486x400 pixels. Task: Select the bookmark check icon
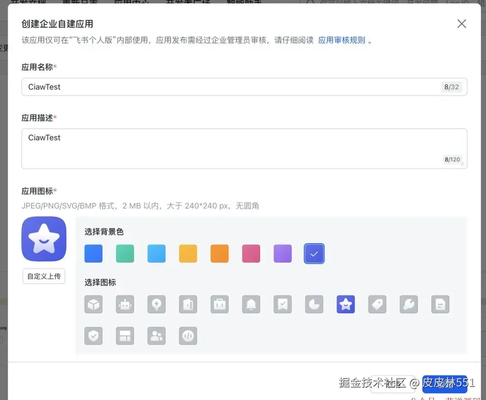point(283,304)
